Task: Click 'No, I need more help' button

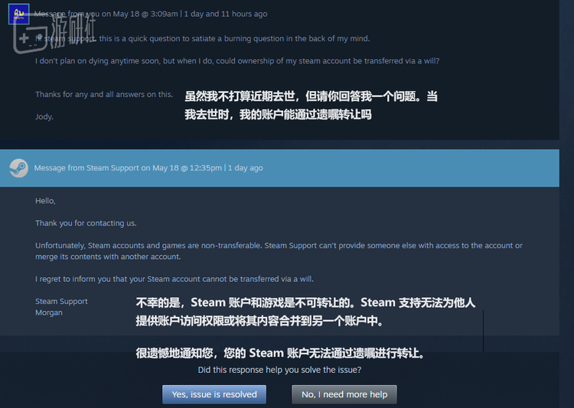Action: [344, 394]
